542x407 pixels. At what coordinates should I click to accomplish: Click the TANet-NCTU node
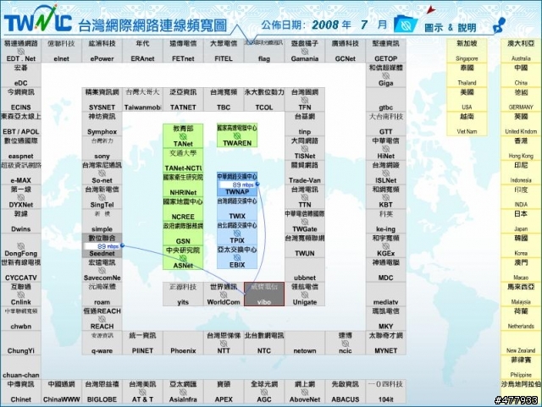pos(183,160)
